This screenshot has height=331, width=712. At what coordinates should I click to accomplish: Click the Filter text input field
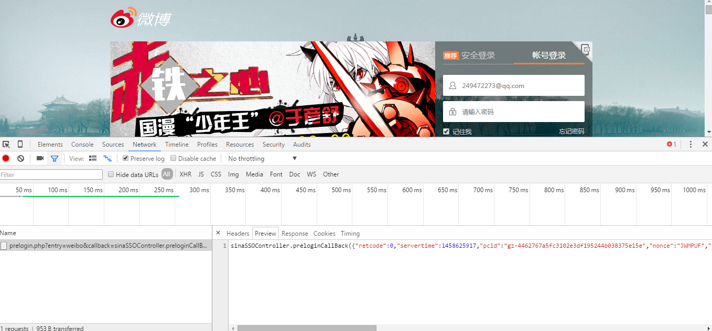pos(51,174)
